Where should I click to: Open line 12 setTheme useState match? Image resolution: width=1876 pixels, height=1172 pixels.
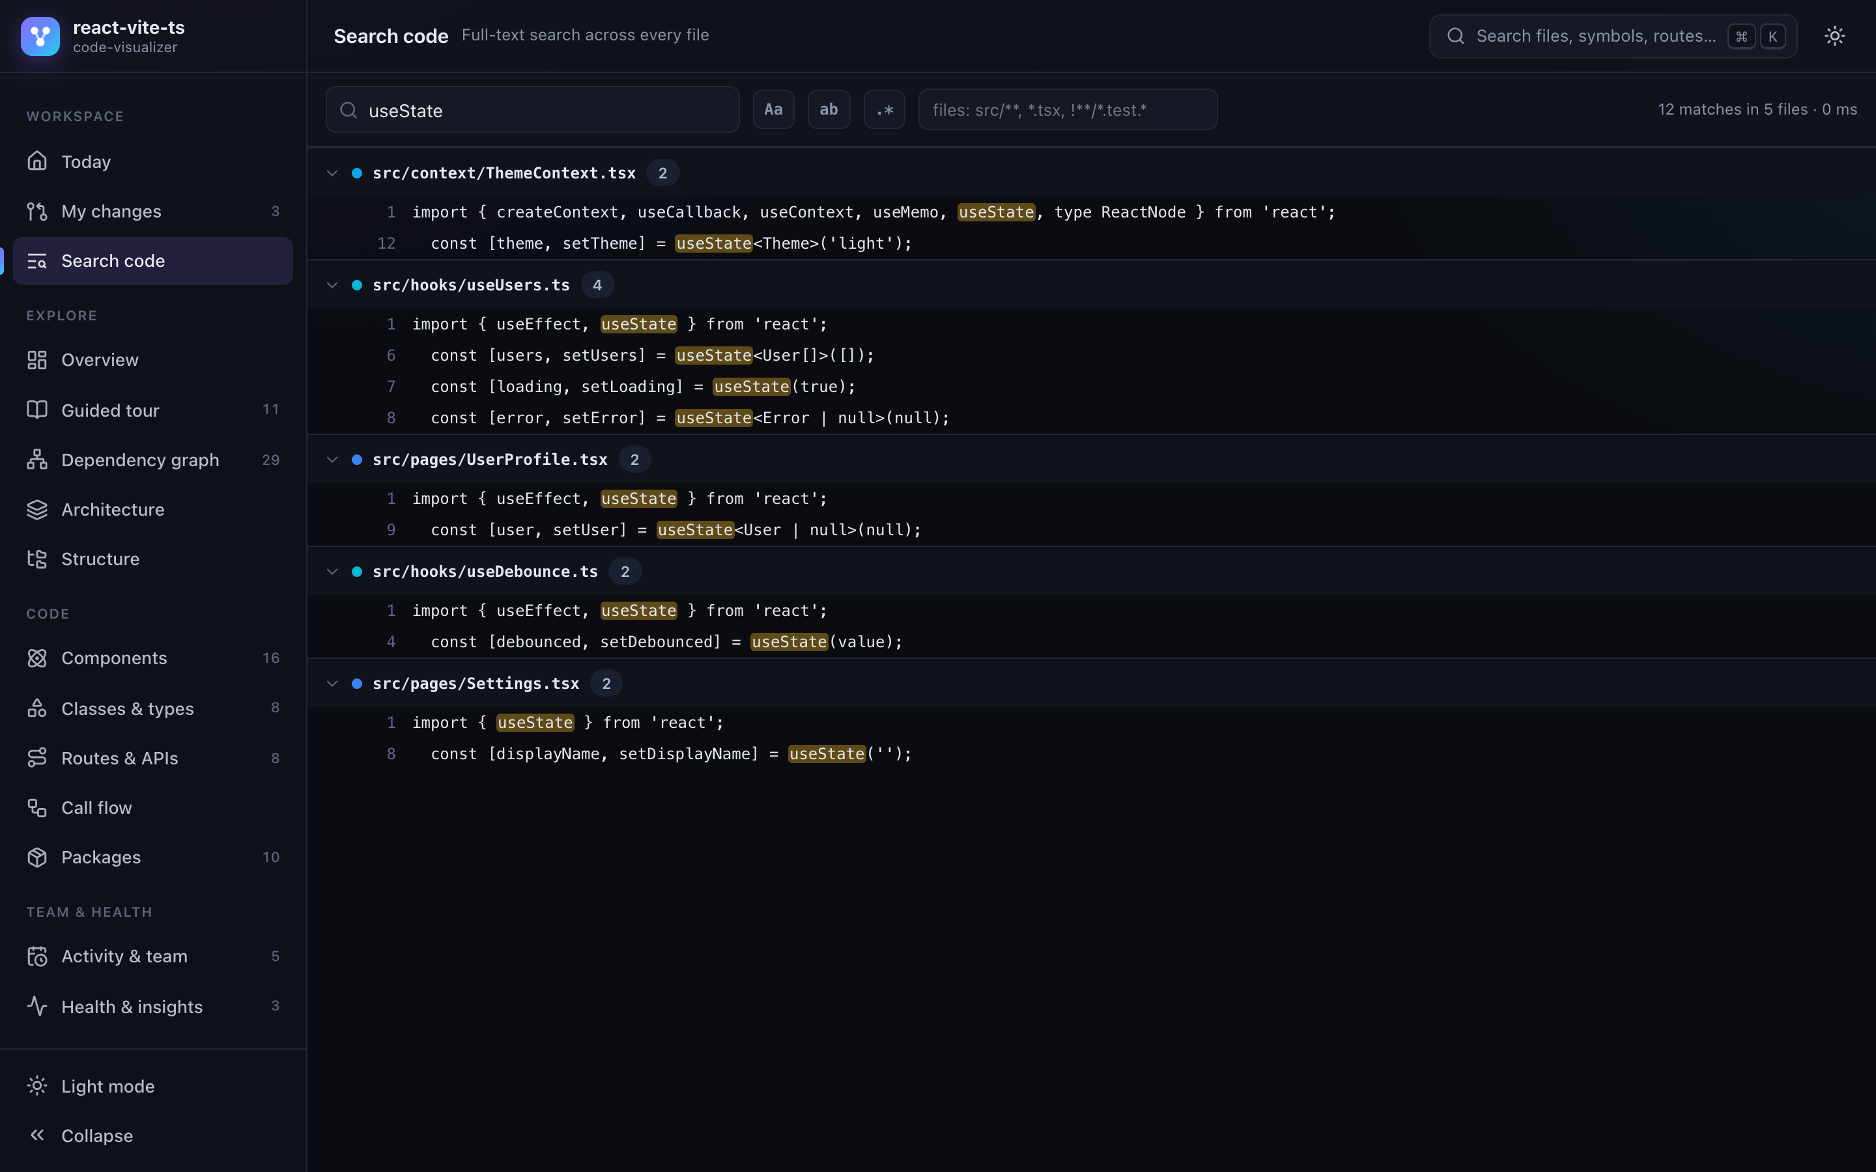coord(1092,244)
